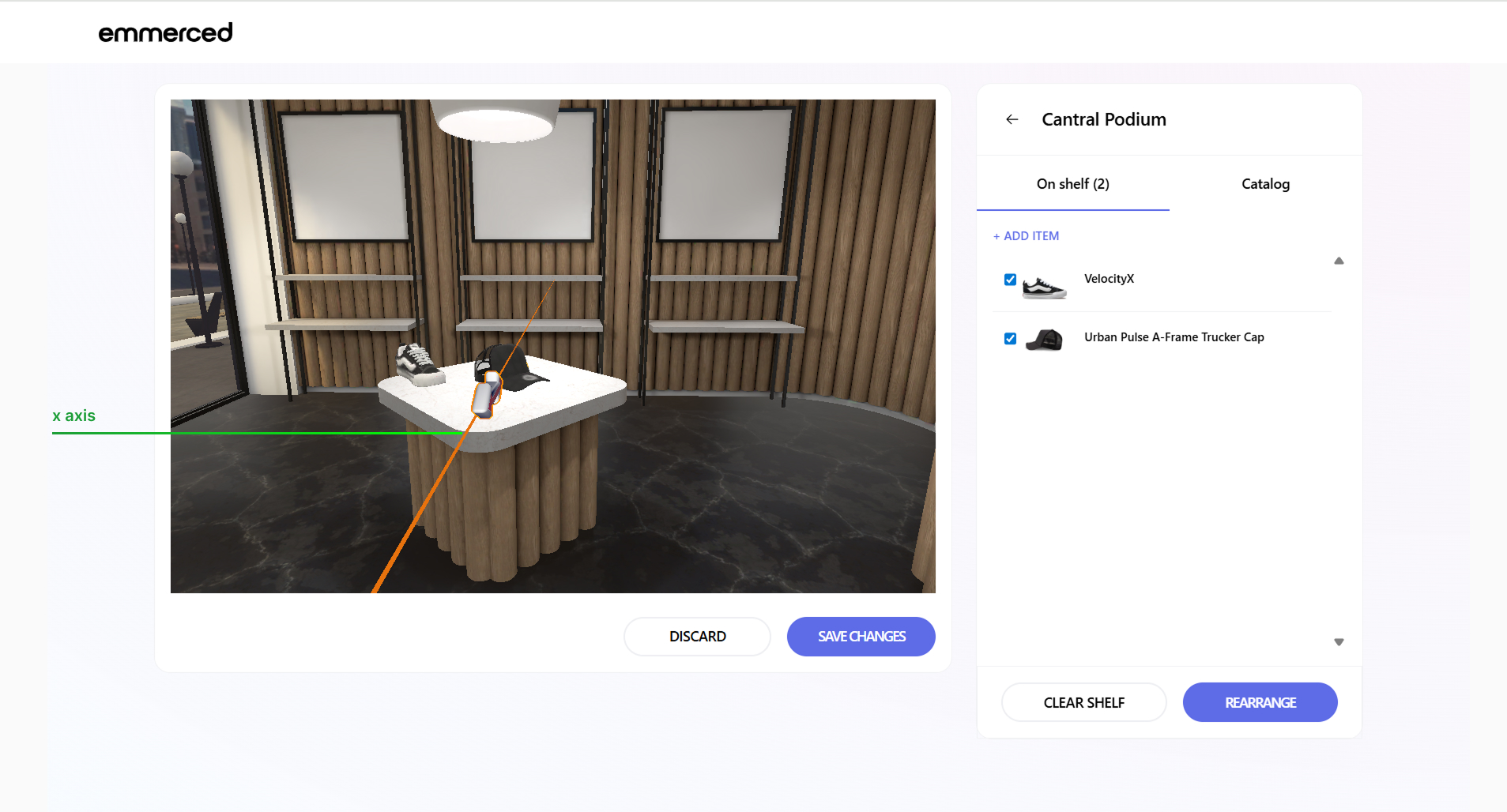Click the scroll up arrow in the item list
This screenshot has width=1507, height=812.
1339,261
